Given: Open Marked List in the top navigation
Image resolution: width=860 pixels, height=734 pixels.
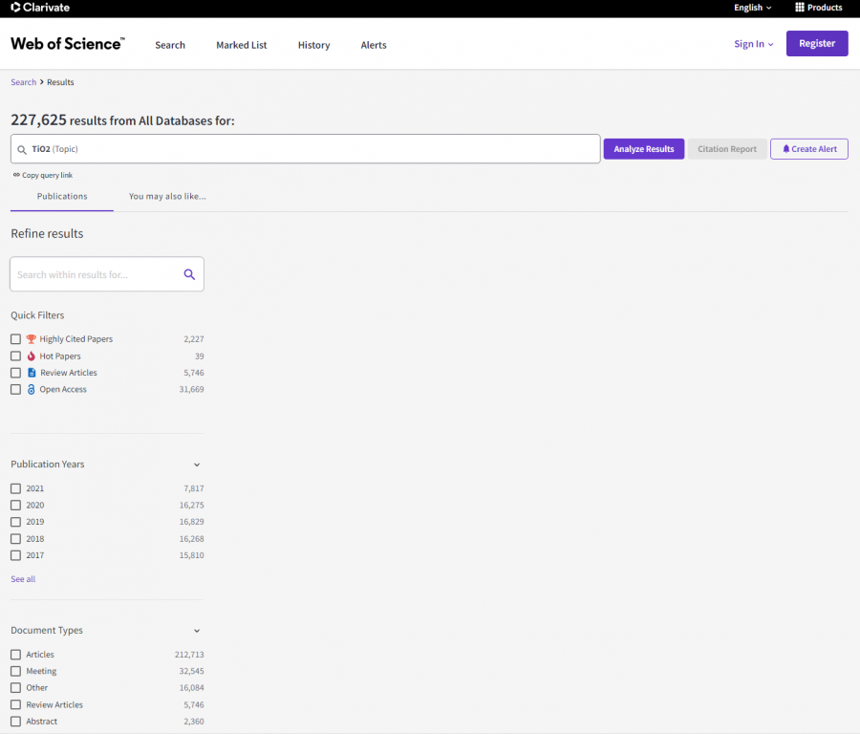Looking at the screenshot, I should (242, 45).
